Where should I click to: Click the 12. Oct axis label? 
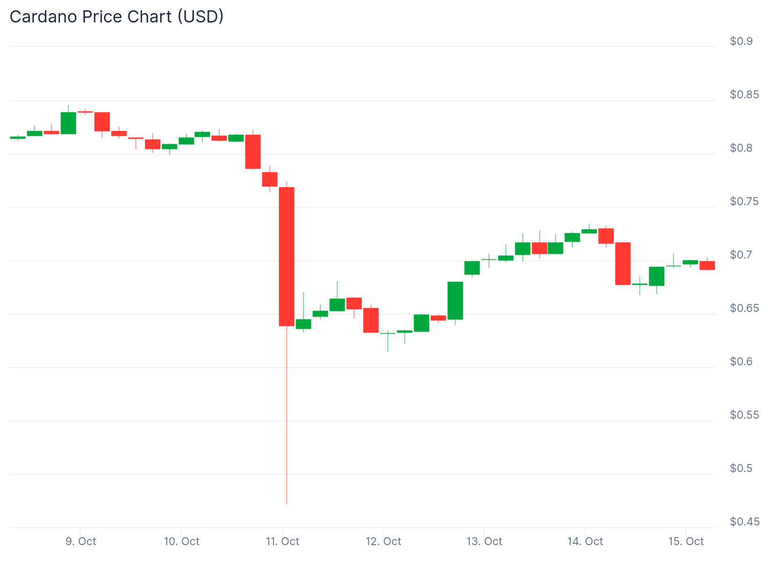[384, 541]
